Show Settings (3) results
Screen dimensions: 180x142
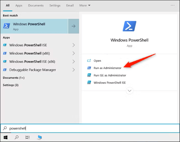tap(10, 85)
